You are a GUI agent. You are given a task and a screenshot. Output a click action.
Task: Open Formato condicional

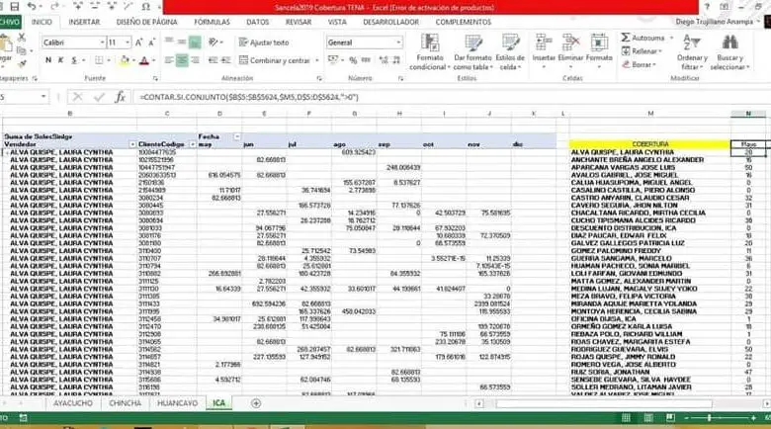[430, 51]
